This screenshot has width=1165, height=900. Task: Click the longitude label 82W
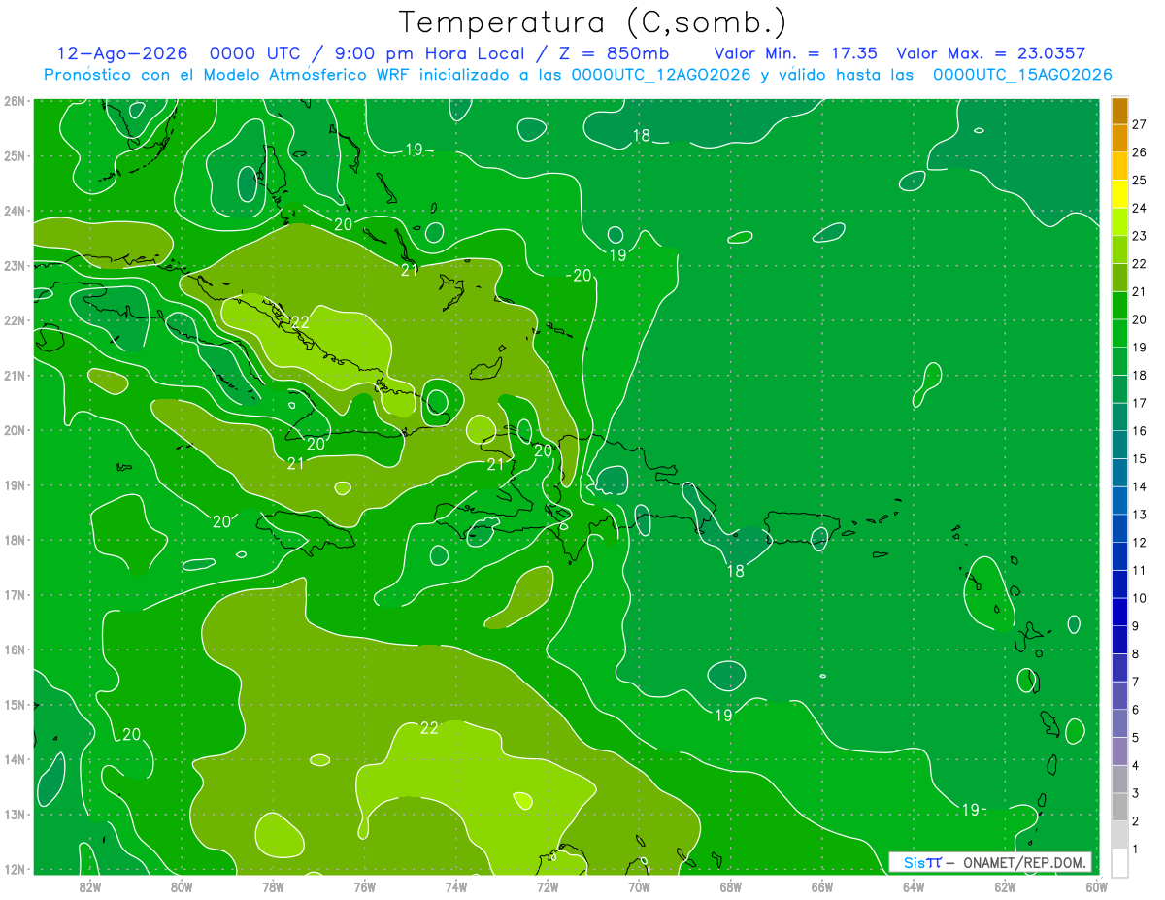point(90,886)
